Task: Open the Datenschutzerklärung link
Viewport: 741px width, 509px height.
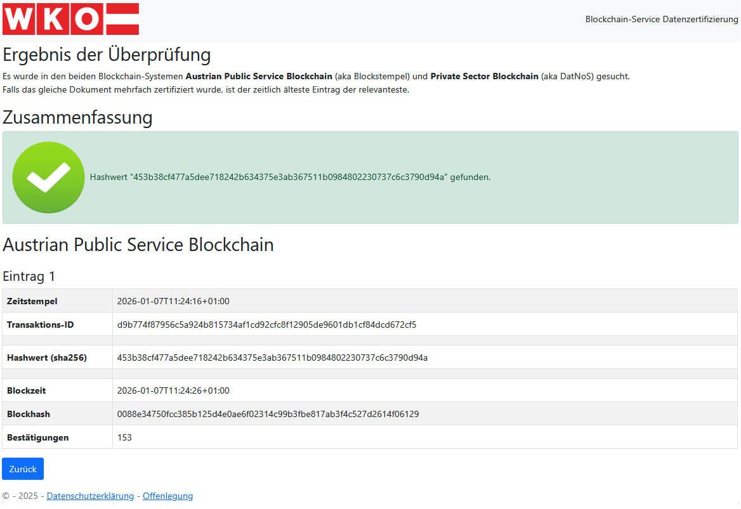Action: click(x=90, y=496)
